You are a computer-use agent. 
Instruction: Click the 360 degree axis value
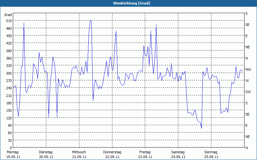tap(9, 58)
